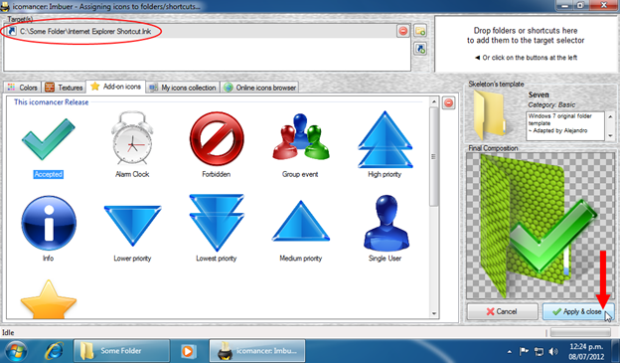620x363 pixels.
Task: Click the Apply & close button
Action: (577, 311)
